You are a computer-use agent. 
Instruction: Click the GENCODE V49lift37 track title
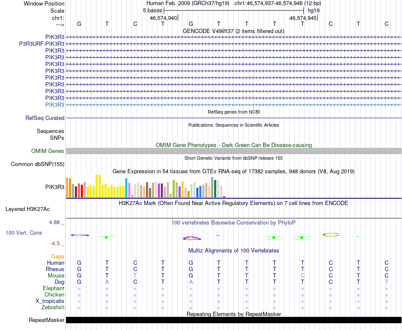pyautogui.click(x=233, y=31)
